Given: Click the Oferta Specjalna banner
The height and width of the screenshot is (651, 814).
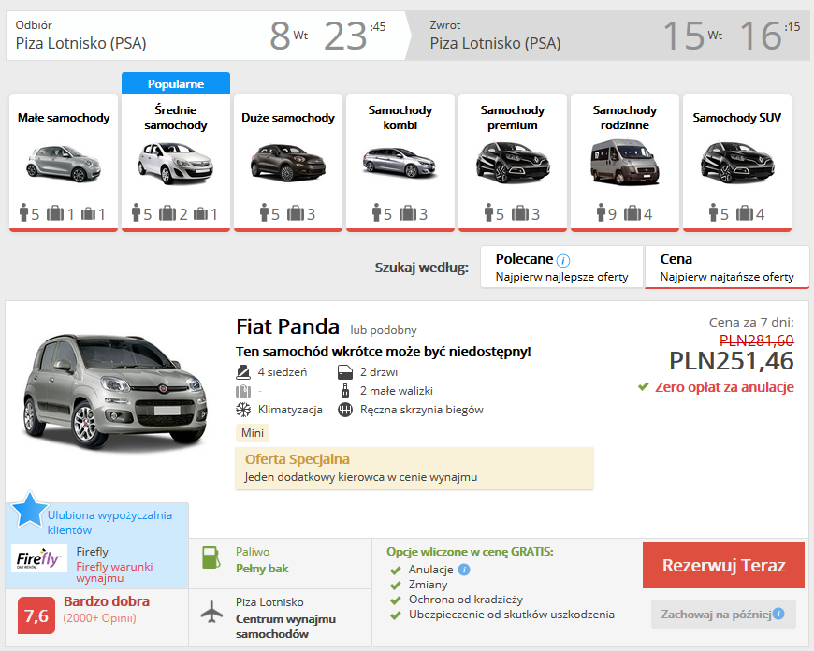Looking at the screenshot, I should click(x=414, y=468).
